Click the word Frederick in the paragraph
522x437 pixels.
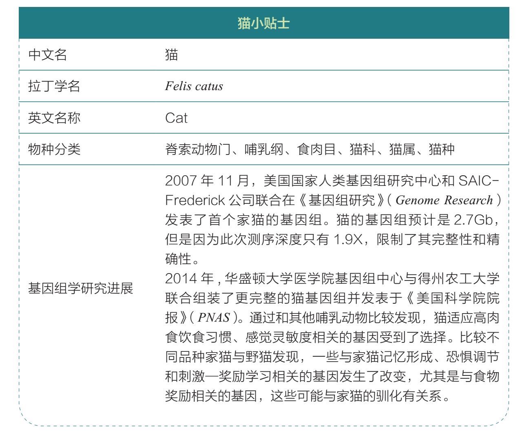pyautogui.click(x=195, y=200)
